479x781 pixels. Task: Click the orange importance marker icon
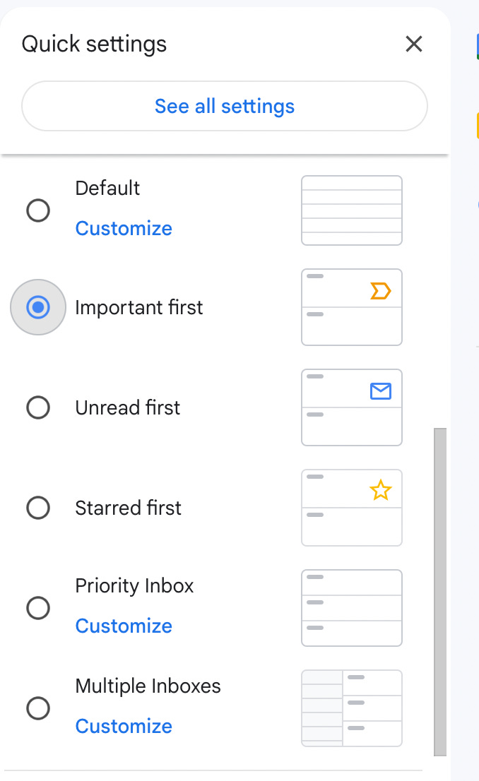pos(380,291)
